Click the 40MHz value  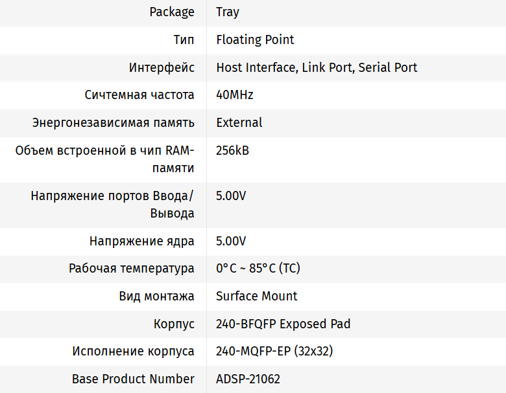[x=234, y=95]
